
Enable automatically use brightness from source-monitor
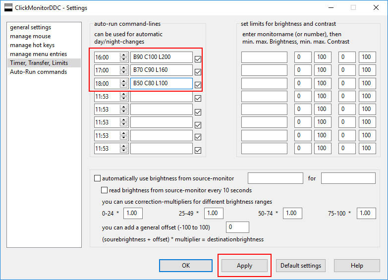[97, 178]
